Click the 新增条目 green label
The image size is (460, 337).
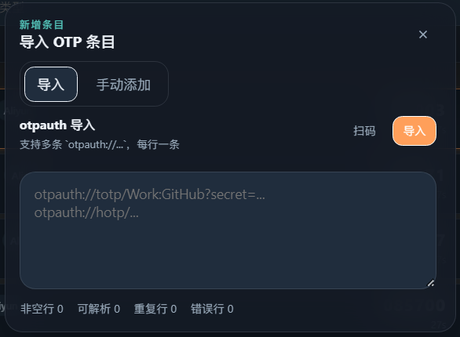(x=42, y=25)
